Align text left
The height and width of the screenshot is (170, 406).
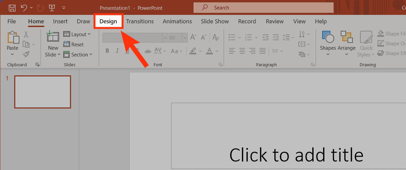point(232,51)
